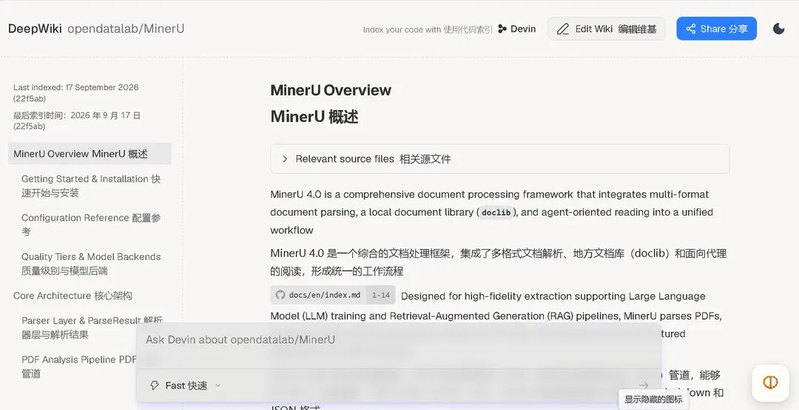Open Quality Tiers & Model Backends
Screen dimensions: 799x410
coord(91,264)
